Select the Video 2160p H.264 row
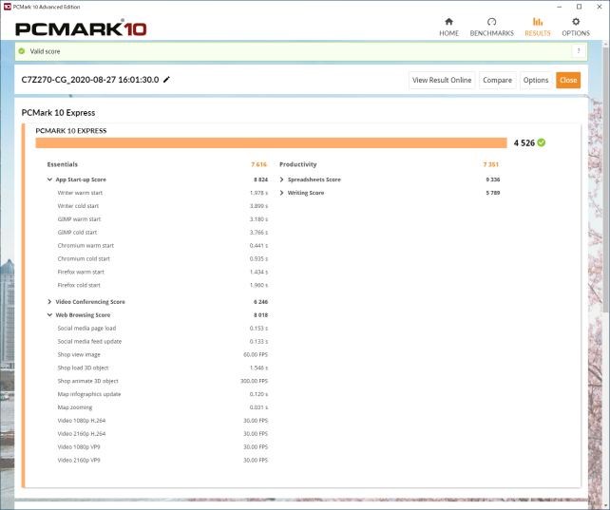Screen dimensions: 610x510 pyautogui.click(x=162, y=434)
